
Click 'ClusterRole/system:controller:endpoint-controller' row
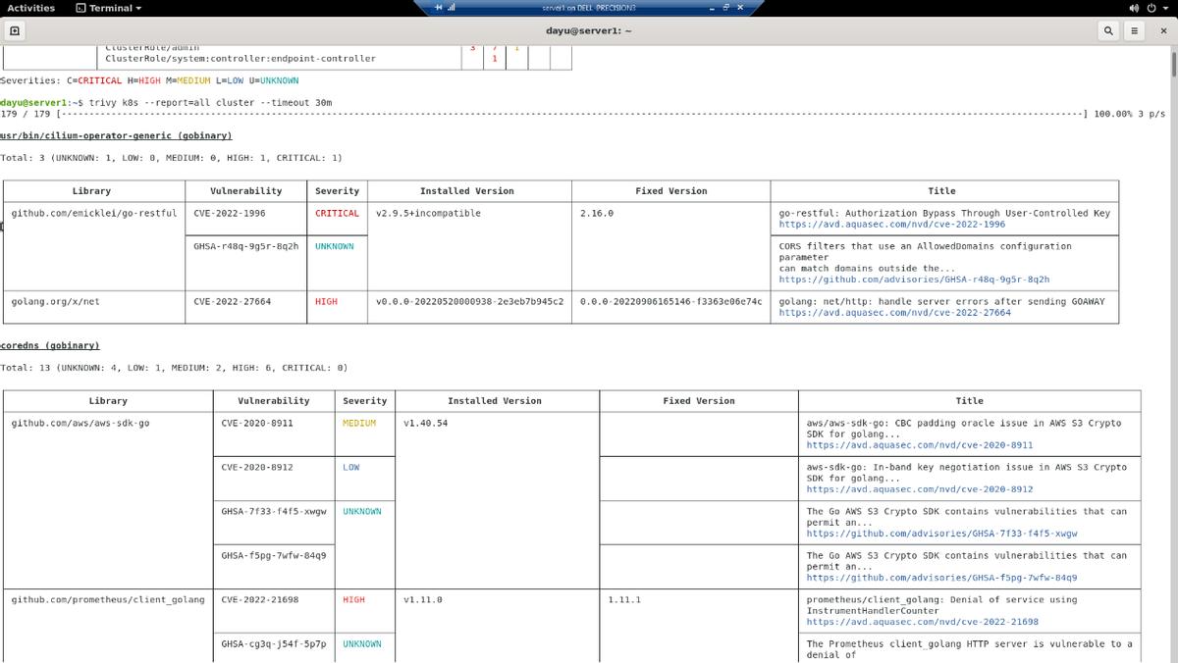pyautogui.click(x=241, y=58)
